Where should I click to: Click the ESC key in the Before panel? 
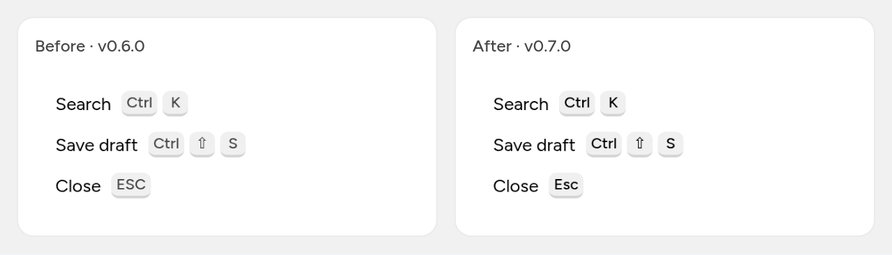131,185
